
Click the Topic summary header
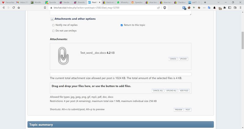point(120,124)
